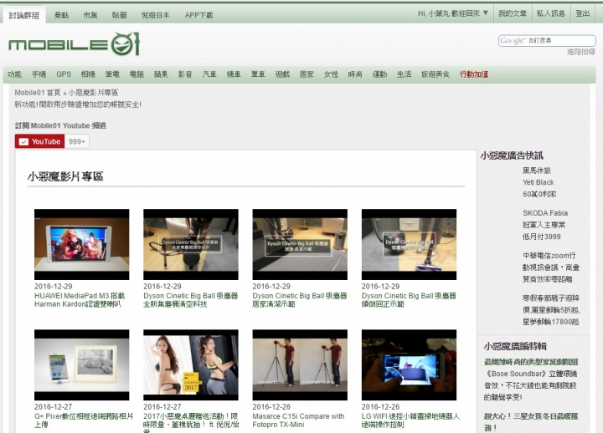Open the red 行動加值 menu item

(474, 74)
